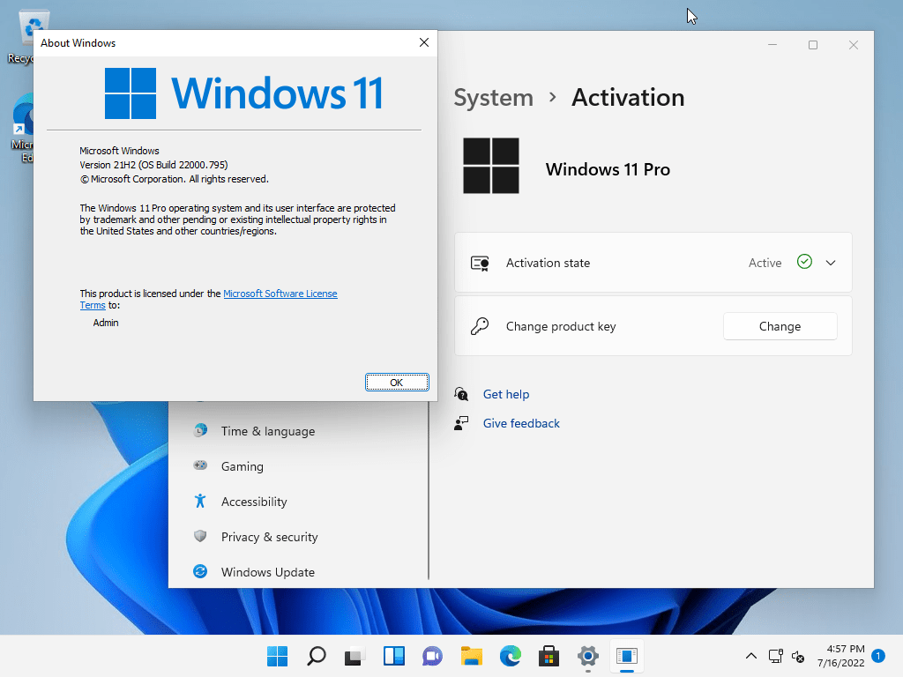Image resolution: width=903 pixels, height=677 pixels.
Task: Click the Get help headset icon
Action: [x=461, y=394]
